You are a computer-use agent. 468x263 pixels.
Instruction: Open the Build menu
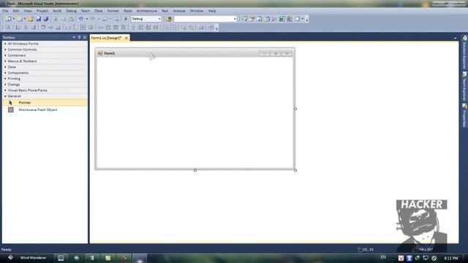[x=57, y=11]
